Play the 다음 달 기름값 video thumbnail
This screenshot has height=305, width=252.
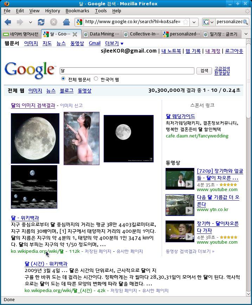pyautogui.click(x=180, y=205)
